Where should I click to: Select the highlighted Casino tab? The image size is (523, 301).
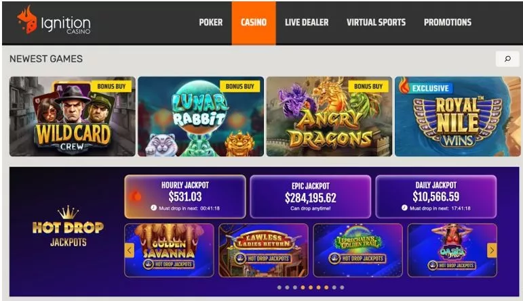click(x=254, y=22)
